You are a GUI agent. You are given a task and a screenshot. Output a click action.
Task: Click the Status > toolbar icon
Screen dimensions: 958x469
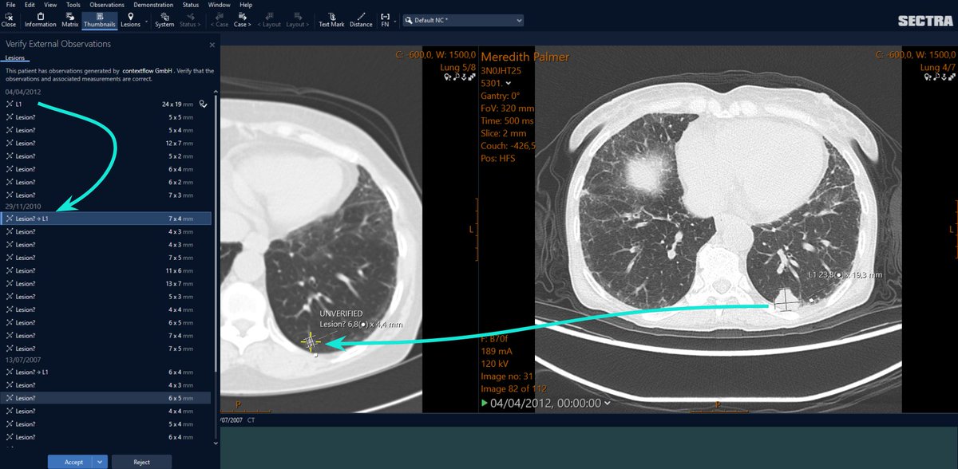tap(190, 19)
